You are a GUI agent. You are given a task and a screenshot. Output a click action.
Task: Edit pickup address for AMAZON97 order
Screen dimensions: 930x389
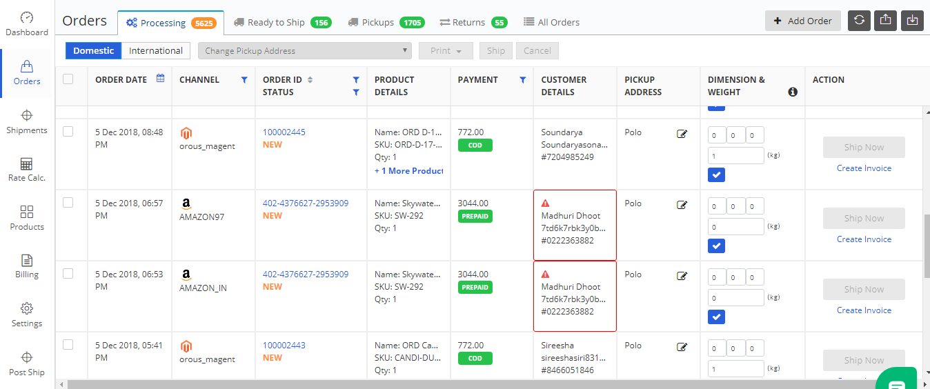[x=682, y=205]
